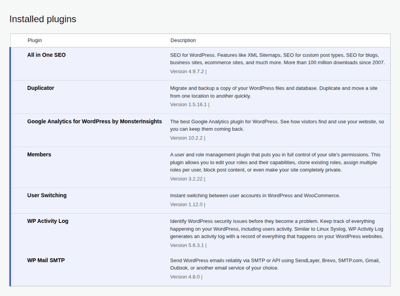Click Google Analytics for WordPress by MonsterInsights

[x=94, y=122]
